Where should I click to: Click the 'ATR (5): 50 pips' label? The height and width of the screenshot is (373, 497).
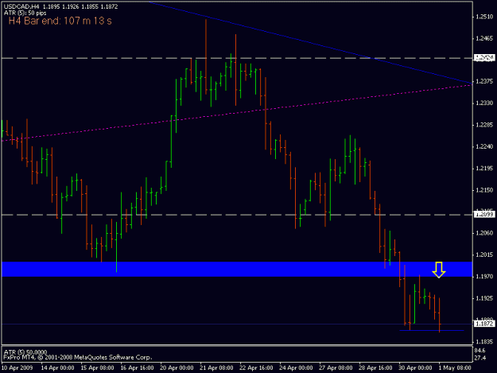click(x=25, y=13)
